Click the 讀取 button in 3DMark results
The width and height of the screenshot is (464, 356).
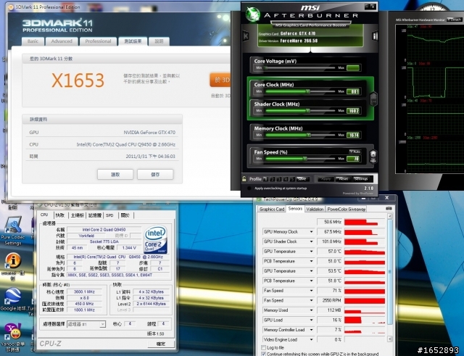point(115,174)
